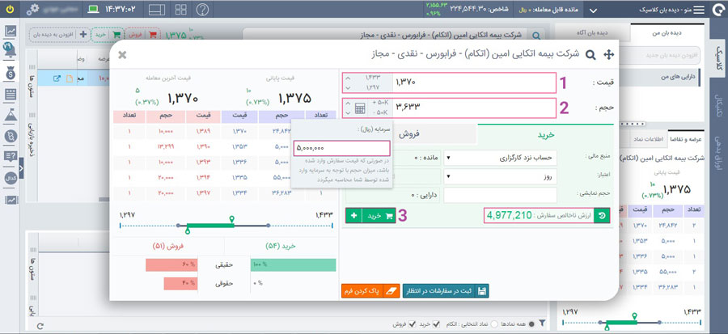Open the money bag portfolio icon
Viewport: 728px width, 334px height.
point(11,73)
